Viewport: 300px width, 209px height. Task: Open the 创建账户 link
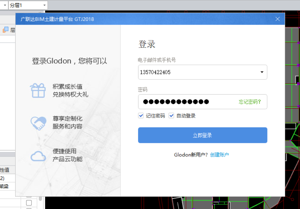click(219, 154)
